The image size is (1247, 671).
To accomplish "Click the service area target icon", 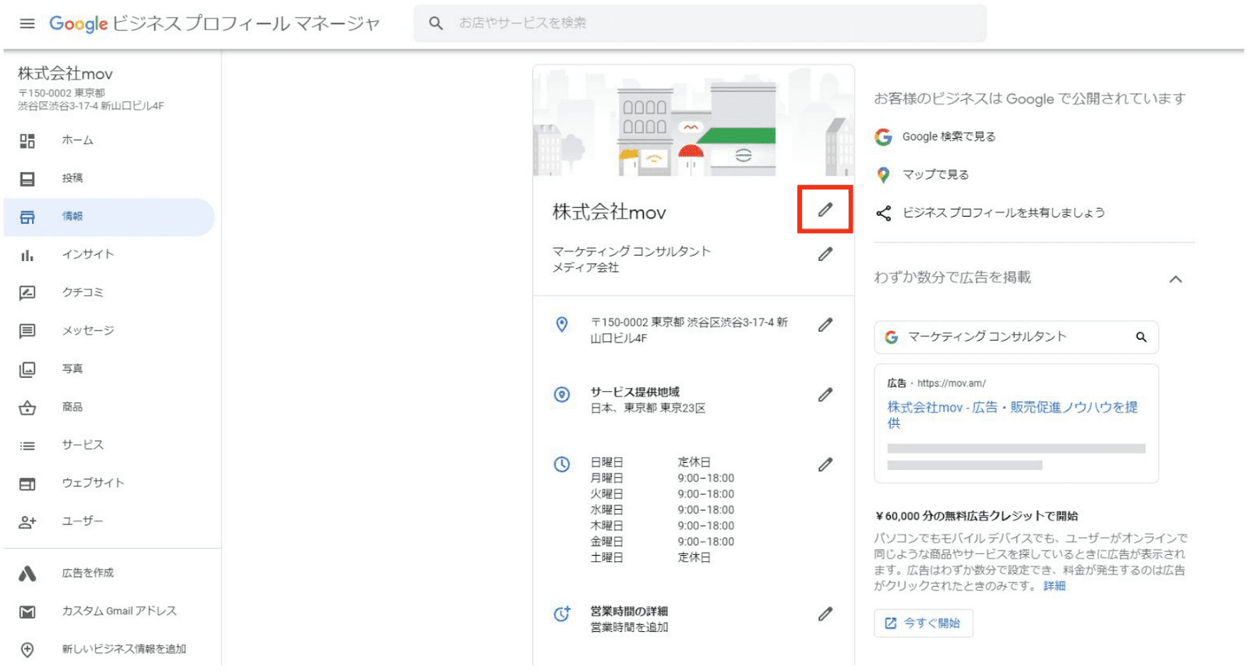I will (562, 395).
